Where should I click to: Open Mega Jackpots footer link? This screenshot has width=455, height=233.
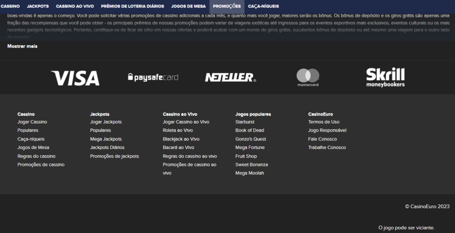(106, 139)
